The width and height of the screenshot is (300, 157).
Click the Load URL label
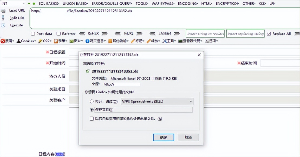17,11
